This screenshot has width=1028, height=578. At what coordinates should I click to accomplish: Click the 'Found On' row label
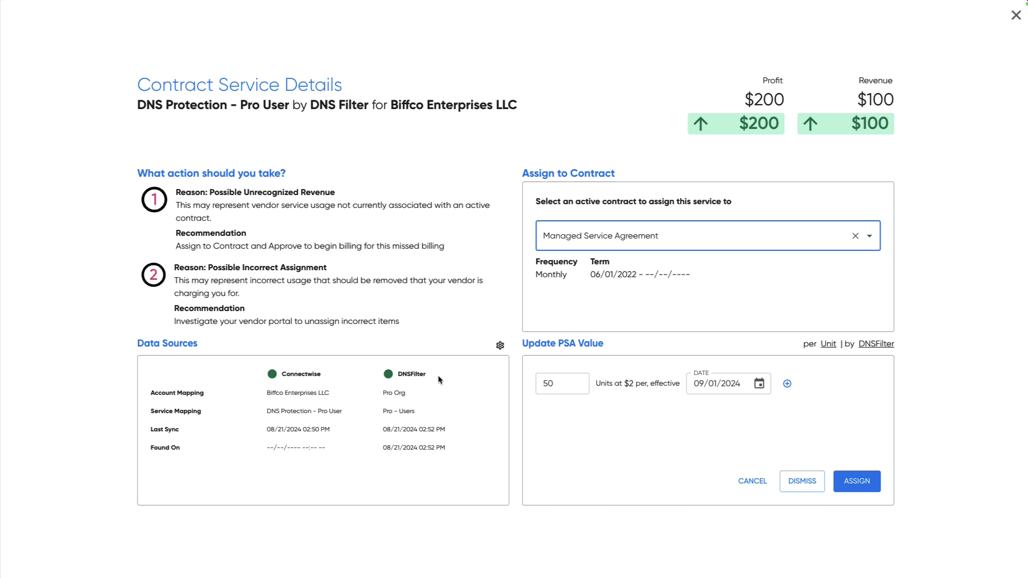click(165, 447)
